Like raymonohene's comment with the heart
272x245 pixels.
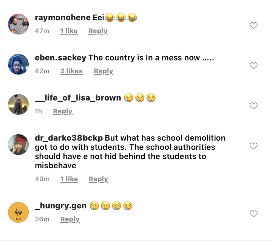tap(253, 26)
